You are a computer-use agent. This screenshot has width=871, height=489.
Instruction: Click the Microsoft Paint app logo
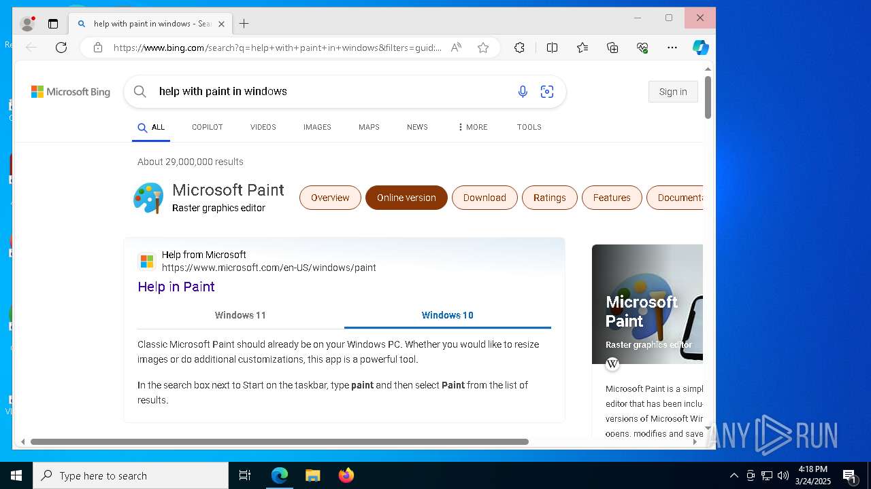(148, 198)
